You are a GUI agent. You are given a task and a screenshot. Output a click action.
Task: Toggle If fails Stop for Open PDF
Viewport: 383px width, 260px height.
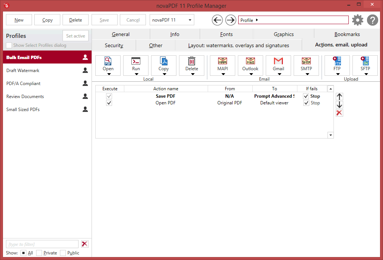point(306,103)
